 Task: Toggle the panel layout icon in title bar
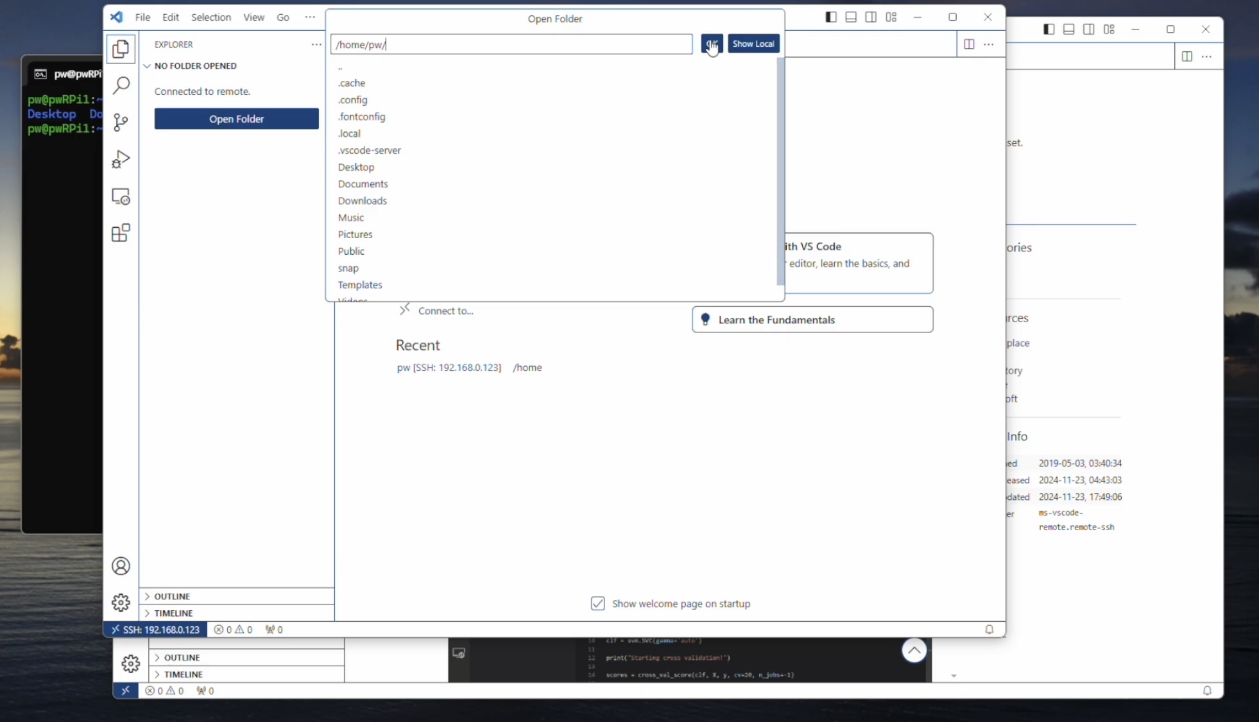pyautogui.click(x=851, y=17)
